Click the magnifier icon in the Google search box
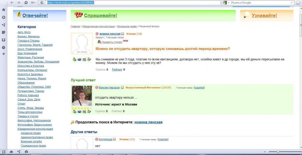The height and width of the screenshot is (155, 302). [x=291, y=2]
